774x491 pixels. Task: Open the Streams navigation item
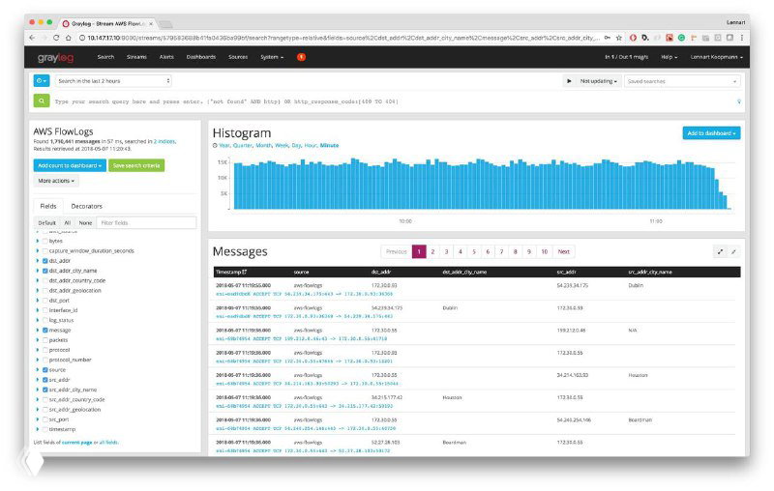click(136, 57)
